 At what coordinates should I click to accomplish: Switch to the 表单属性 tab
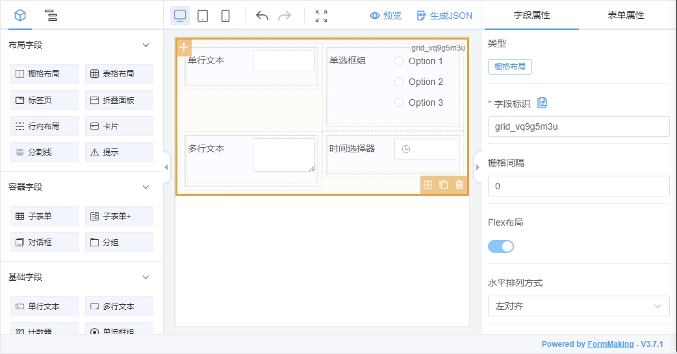click(626, 15)
